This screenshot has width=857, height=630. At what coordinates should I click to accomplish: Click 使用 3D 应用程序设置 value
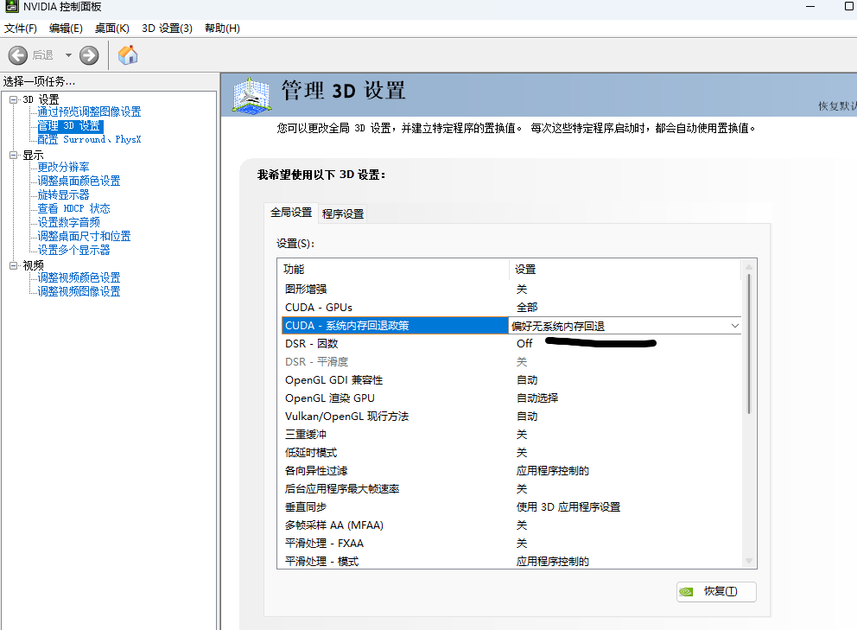568,507
